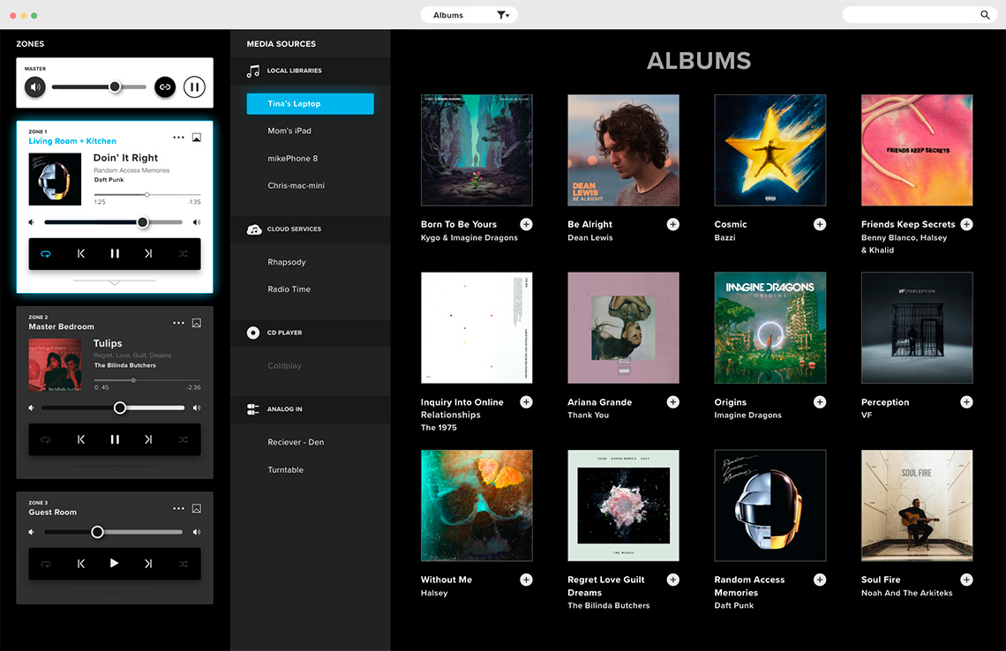
Task: Adjust the Master volume slider
Action: 100,86
